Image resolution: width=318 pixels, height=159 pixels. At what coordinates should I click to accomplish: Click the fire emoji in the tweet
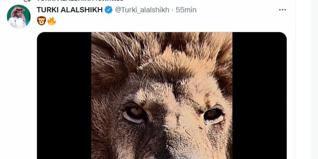pos(51,21)
